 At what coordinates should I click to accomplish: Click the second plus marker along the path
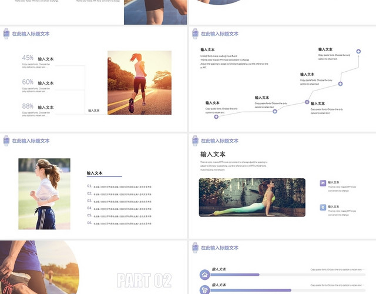click(275, 111)
